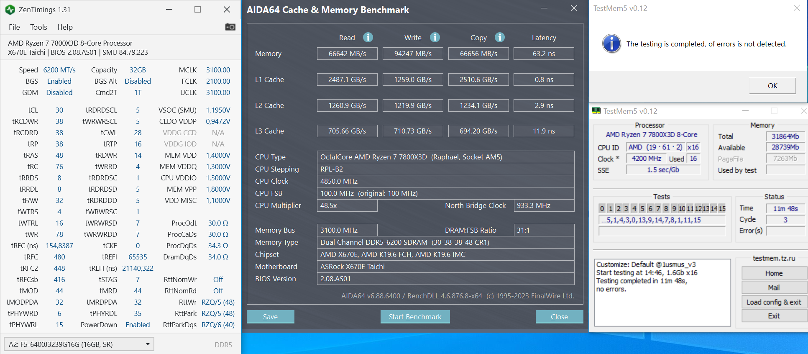Click the info icon beside Write in AIDA64
Viewport: 808px width, 354px height.
435,37
